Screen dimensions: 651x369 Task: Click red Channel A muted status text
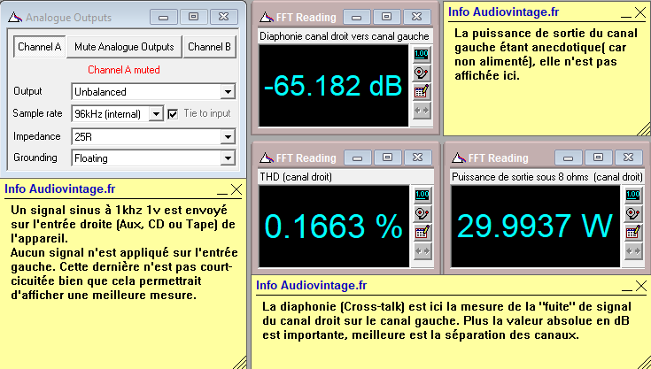tap(124, 70)
